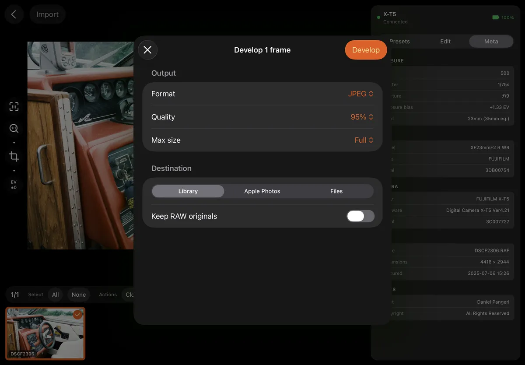Select None frames button
The image size is (525, 365).
(79, 295)
